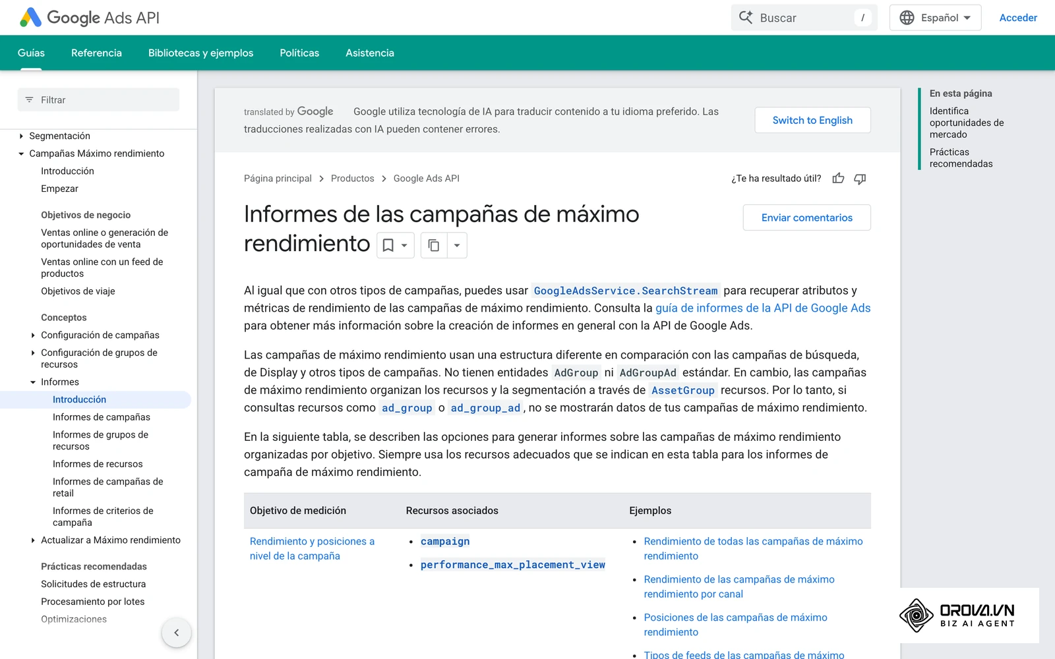Open the Políticas tab
The image size is (1055, 659).
[299, 53]
